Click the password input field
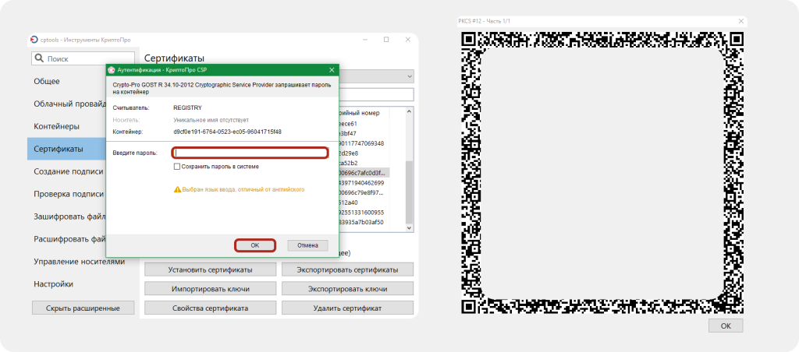Image resolution: width=799 pixels, height=352 pixels. (x=250, y=153)
